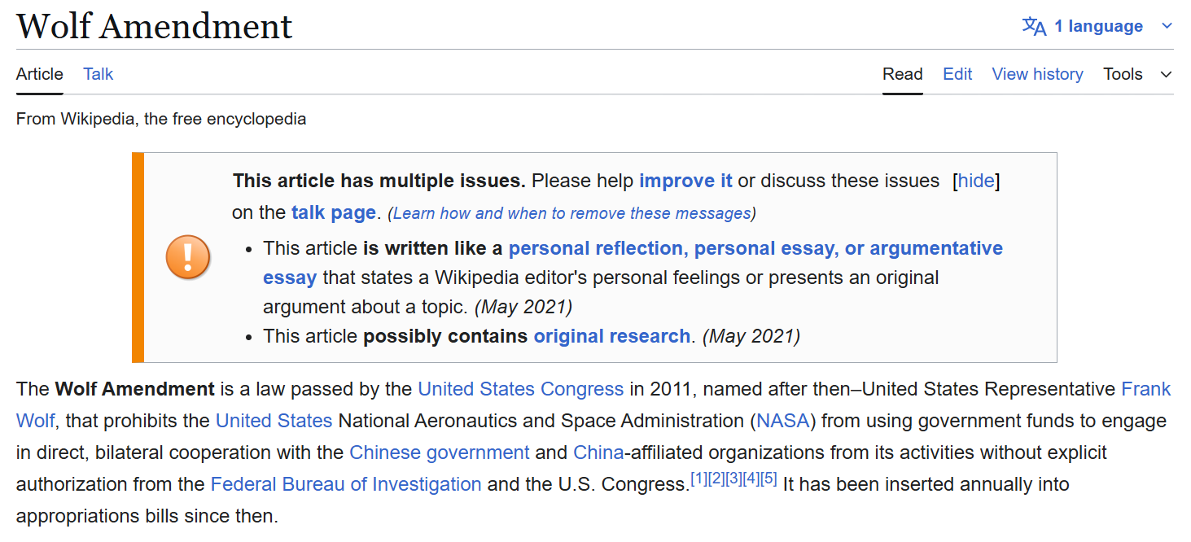
Task: Click 'Learn how and when to remove these messages'
Action: pyautogui.click(x=571, y=213)
